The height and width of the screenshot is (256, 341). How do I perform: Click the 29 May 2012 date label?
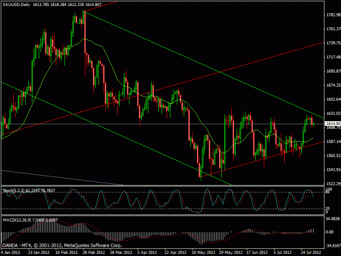coord(231,253)
